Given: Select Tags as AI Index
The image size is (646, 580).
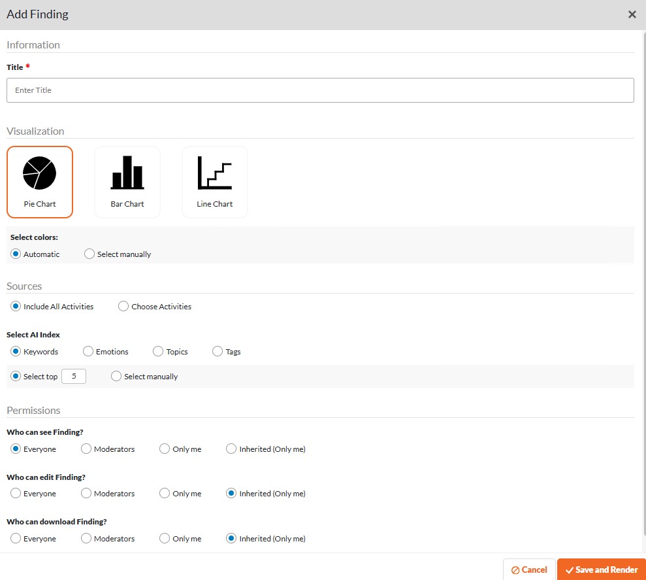Looking at the screenshot, I should click(218, 351).
